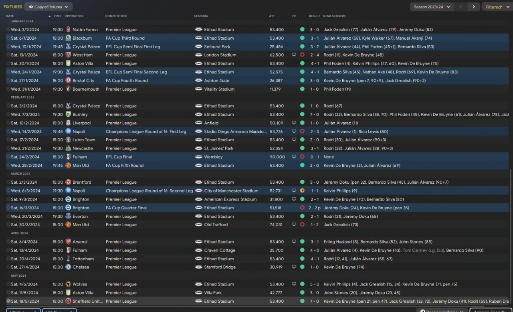
Task: Click the TV icon on the EFL Cup Final row
Action: click(294, 157)
